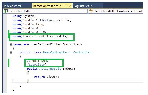This screenshot has width=148, height=95.
Task: Close the DemoController.cs tab
Action: tap(70, 6)
